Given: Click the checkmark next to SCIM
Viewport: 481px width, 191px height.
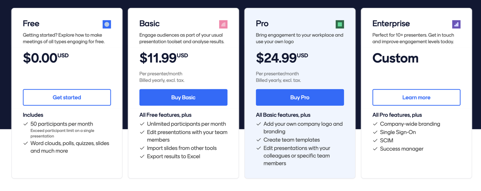Looking at the screenshot, I should click(x=375, y=140).
